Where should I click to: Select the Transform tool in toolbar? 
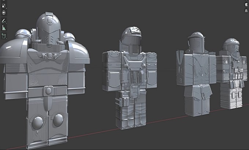[x=4, y=13]
